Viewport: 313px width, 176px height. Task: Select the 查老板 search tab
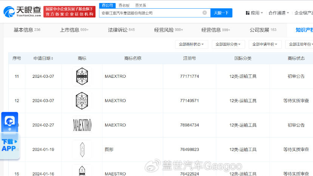(x=124, y=6)
